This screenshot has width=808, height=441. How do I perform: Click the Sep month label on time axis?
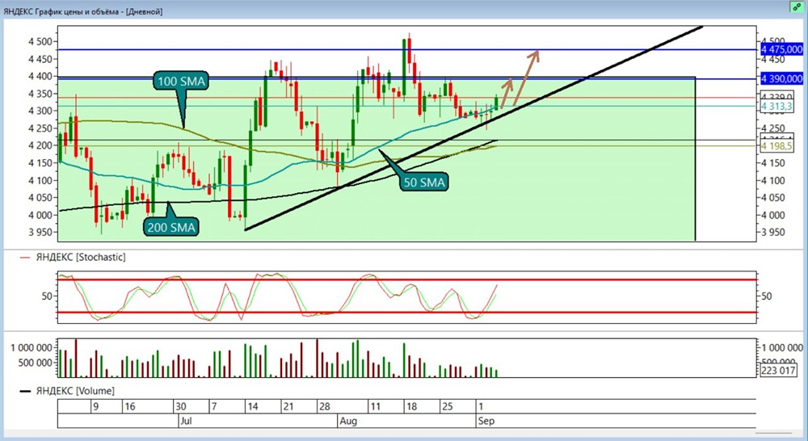(486, 421)
